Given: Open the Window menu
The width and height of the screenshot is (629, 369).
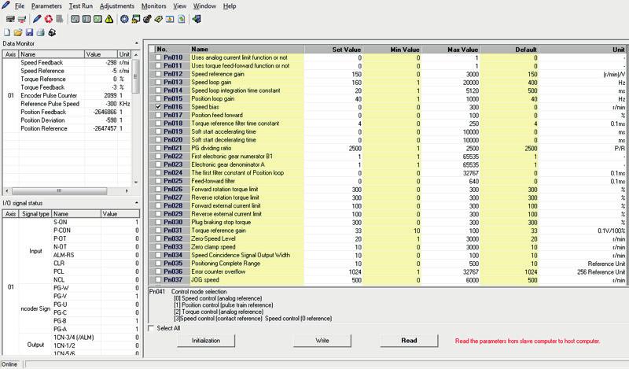Looking at the screenshot, I should click(x=204, y=6).
